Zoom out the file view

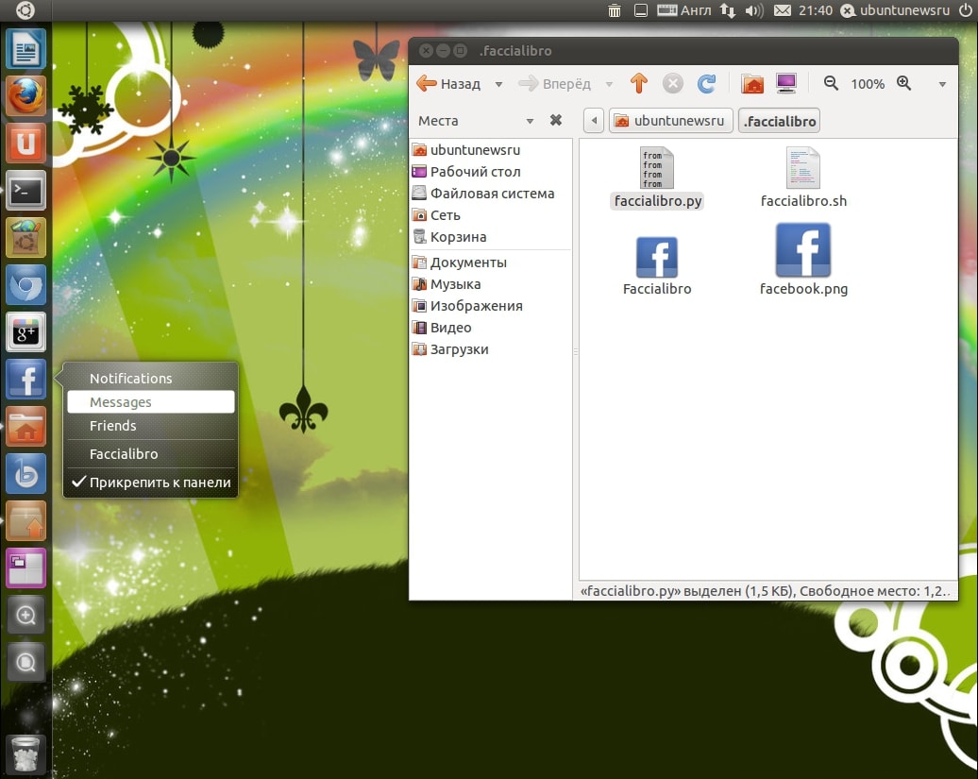[831, 83]
